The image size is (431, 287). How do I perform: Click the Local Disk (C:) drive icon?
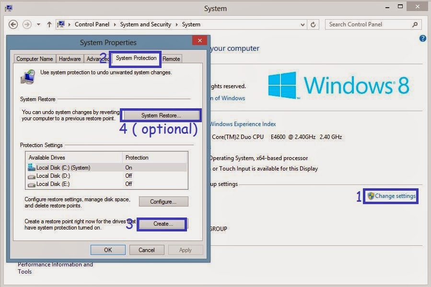pyautogui.click(x=32, y=168)
